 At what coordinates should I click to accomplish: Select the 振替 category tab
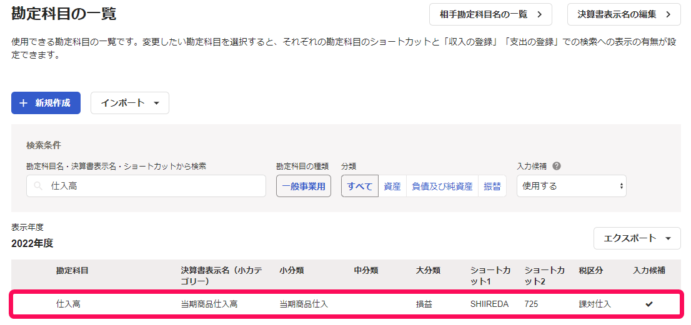492,186
